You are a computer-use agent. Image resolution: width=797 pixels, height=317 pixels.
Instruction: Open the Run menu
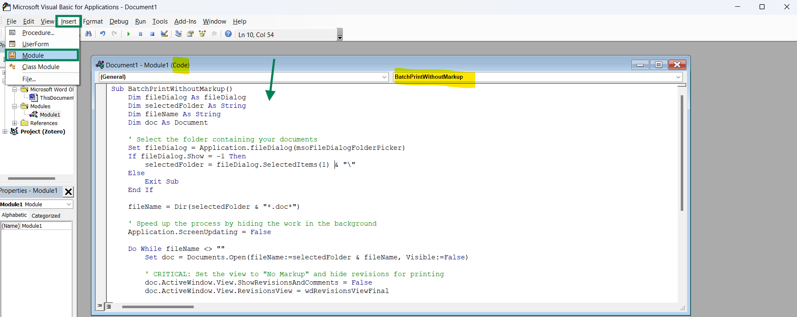(140, 21)
